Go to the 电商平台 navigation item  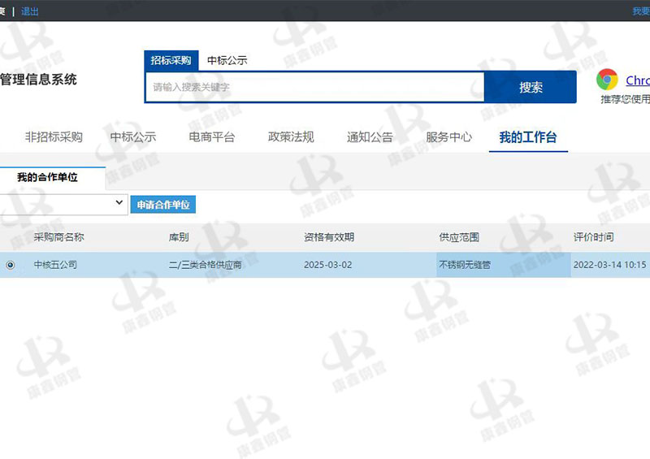212,137
